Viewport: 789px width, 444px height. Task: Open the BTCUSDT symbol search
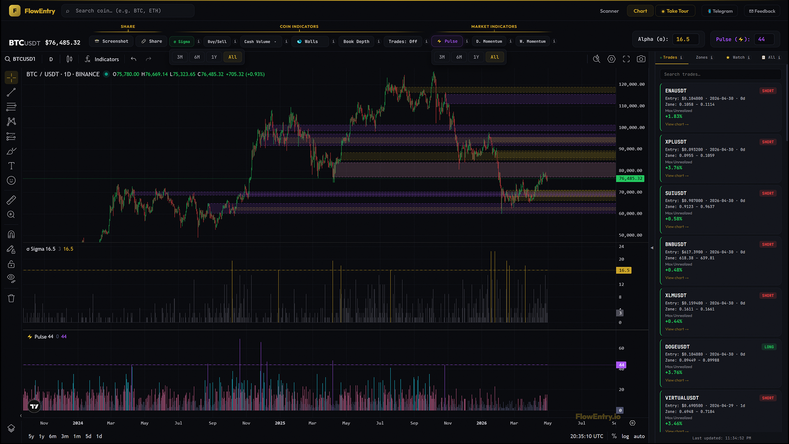tap(21, 59)
